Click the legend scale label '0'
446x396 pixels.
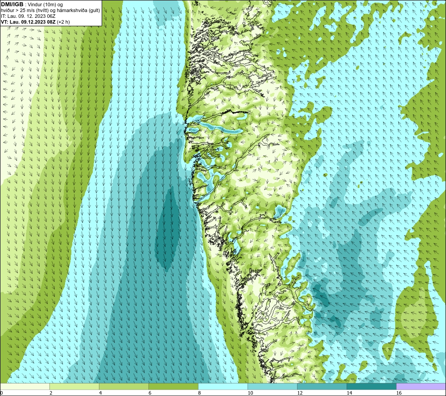pyautogui.click(x=2, y=393)
